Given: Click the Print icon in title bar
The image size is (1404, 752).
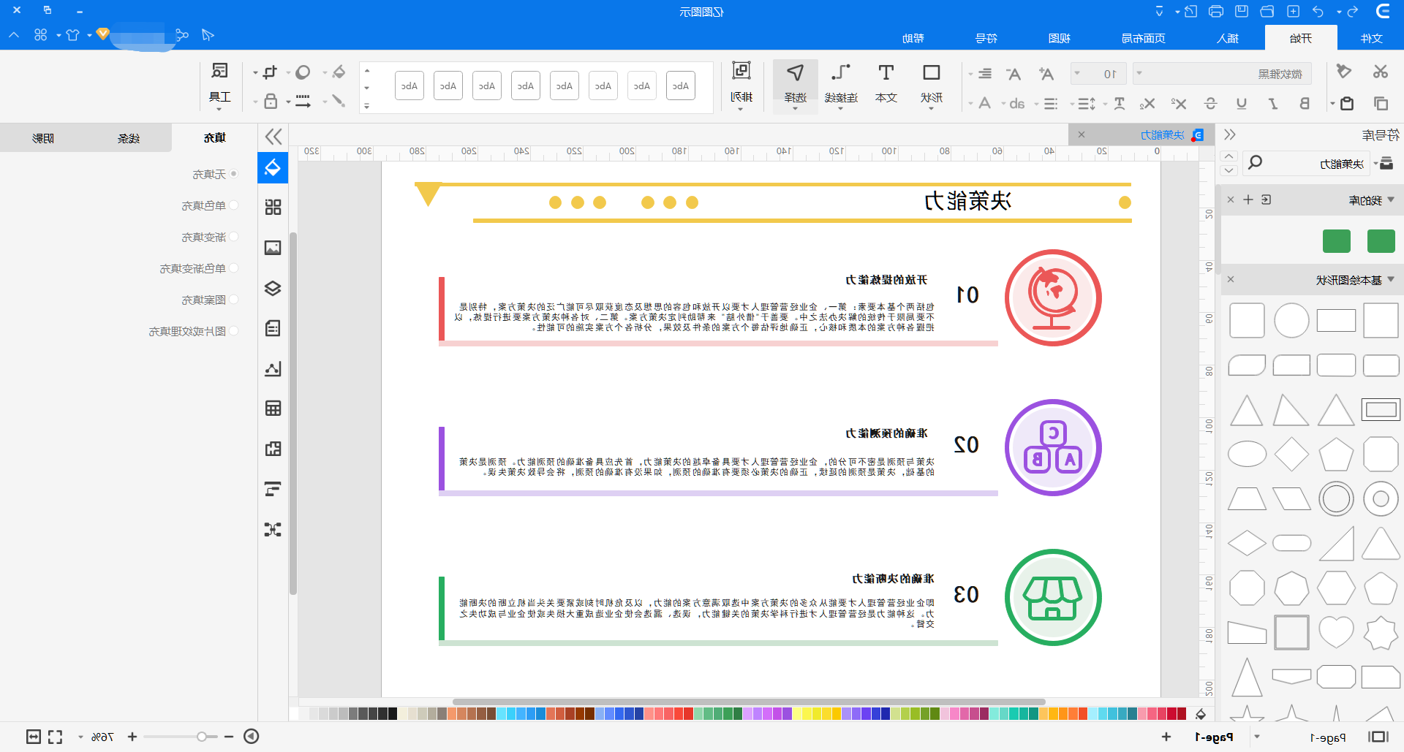Looking at the screenshot, I should (1216, 11).
